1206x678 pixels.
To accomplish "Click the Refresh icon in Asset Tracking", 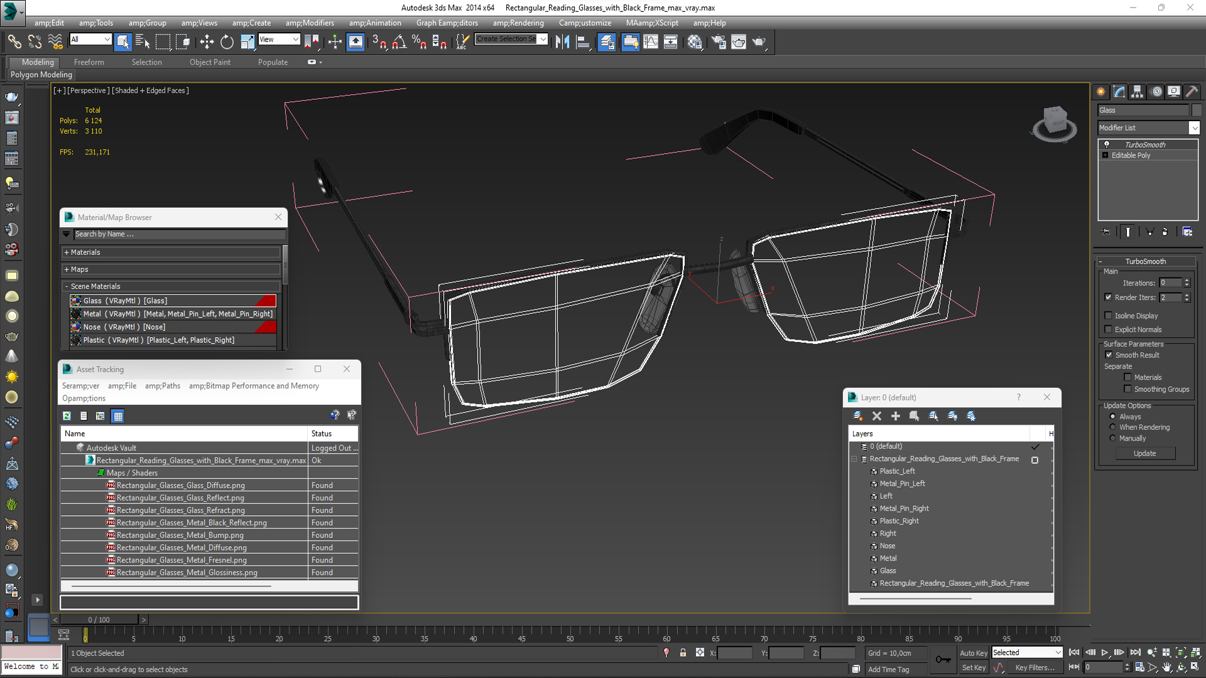I will click(67, 416).
